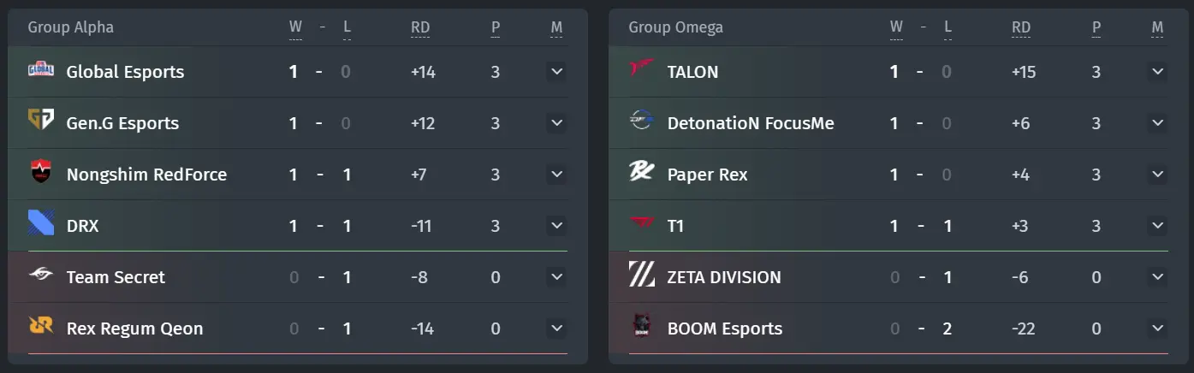Click the BOOM Esports logo
The image size is (1194, 373).
(642, 329)
